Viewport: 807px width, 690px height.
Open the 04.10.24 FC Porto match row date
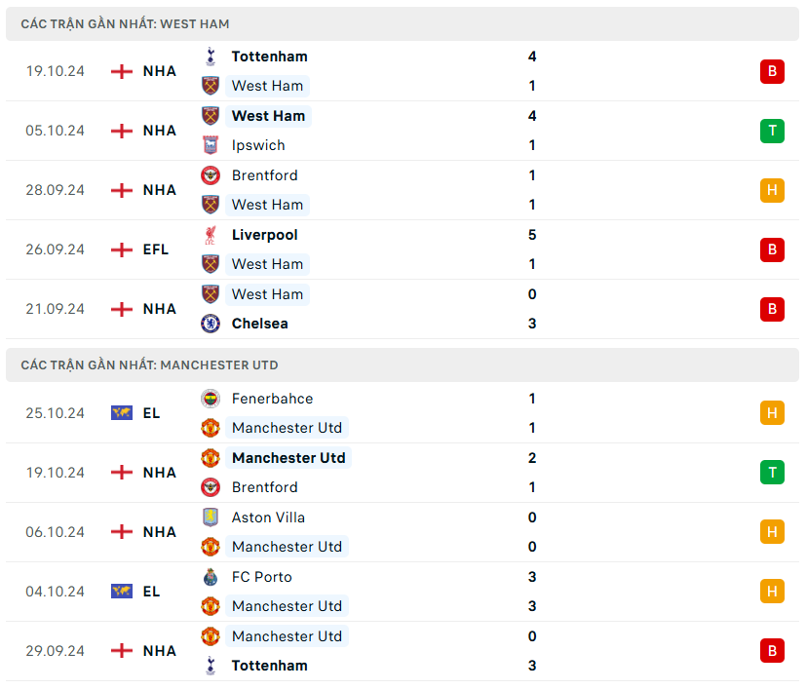coord(55,592)
